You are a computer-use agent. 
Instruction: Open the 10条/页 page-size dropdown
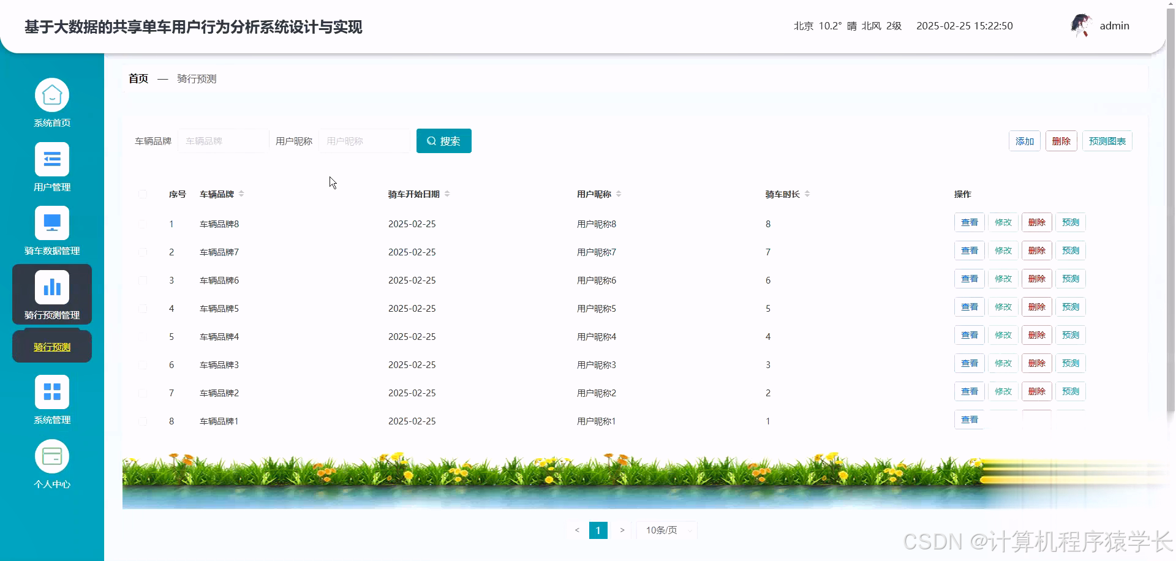(x=666, y=530)
